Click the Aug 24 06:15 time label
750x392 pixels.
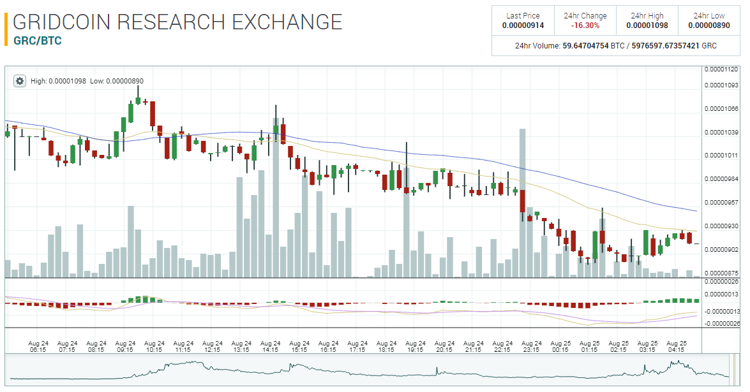38,347
